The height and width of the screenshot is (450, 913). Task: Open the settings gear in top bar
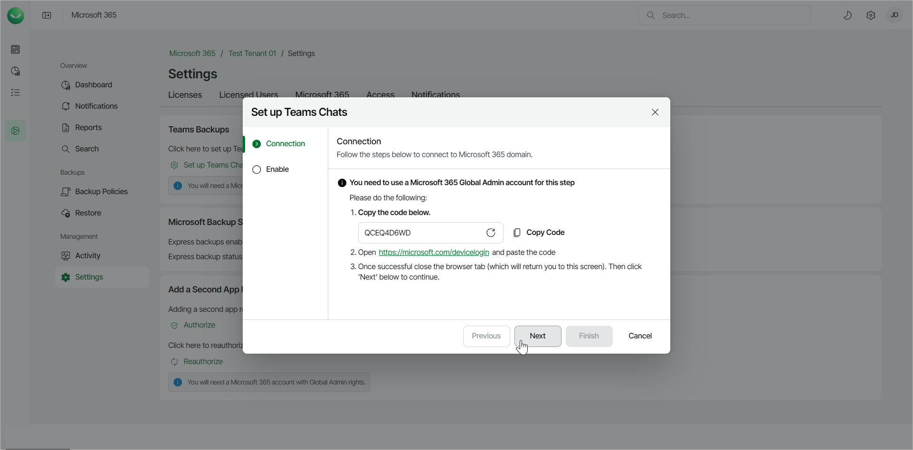(x=871, y=15)
